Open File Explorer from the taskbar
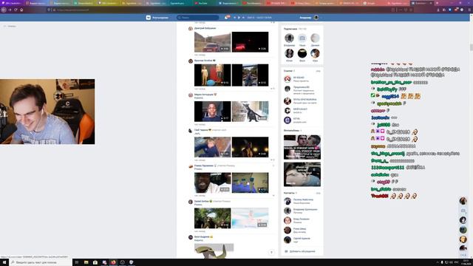Viewport: 473px width, 266px height. click(86, 262)
